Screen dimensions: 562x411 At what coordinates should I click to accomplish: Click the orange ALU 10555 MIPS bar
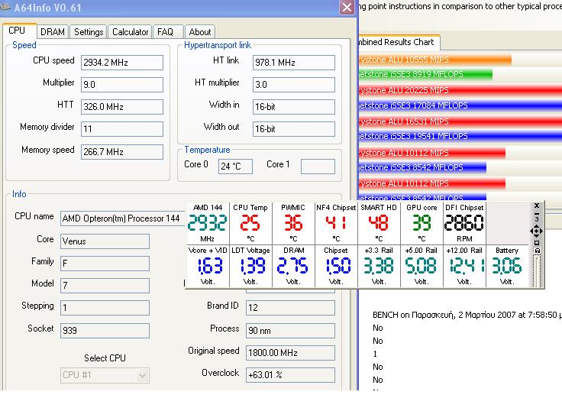pyautogui.click(x=434, y=60)
